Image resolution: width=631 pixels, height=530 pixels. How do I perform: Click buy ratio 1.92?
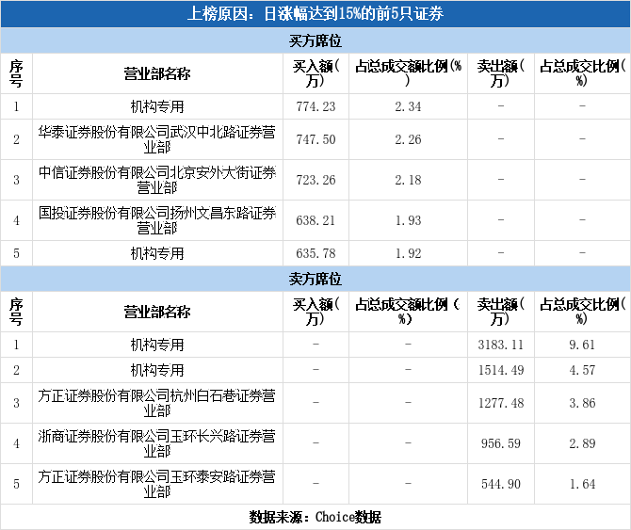click(408, 253)
